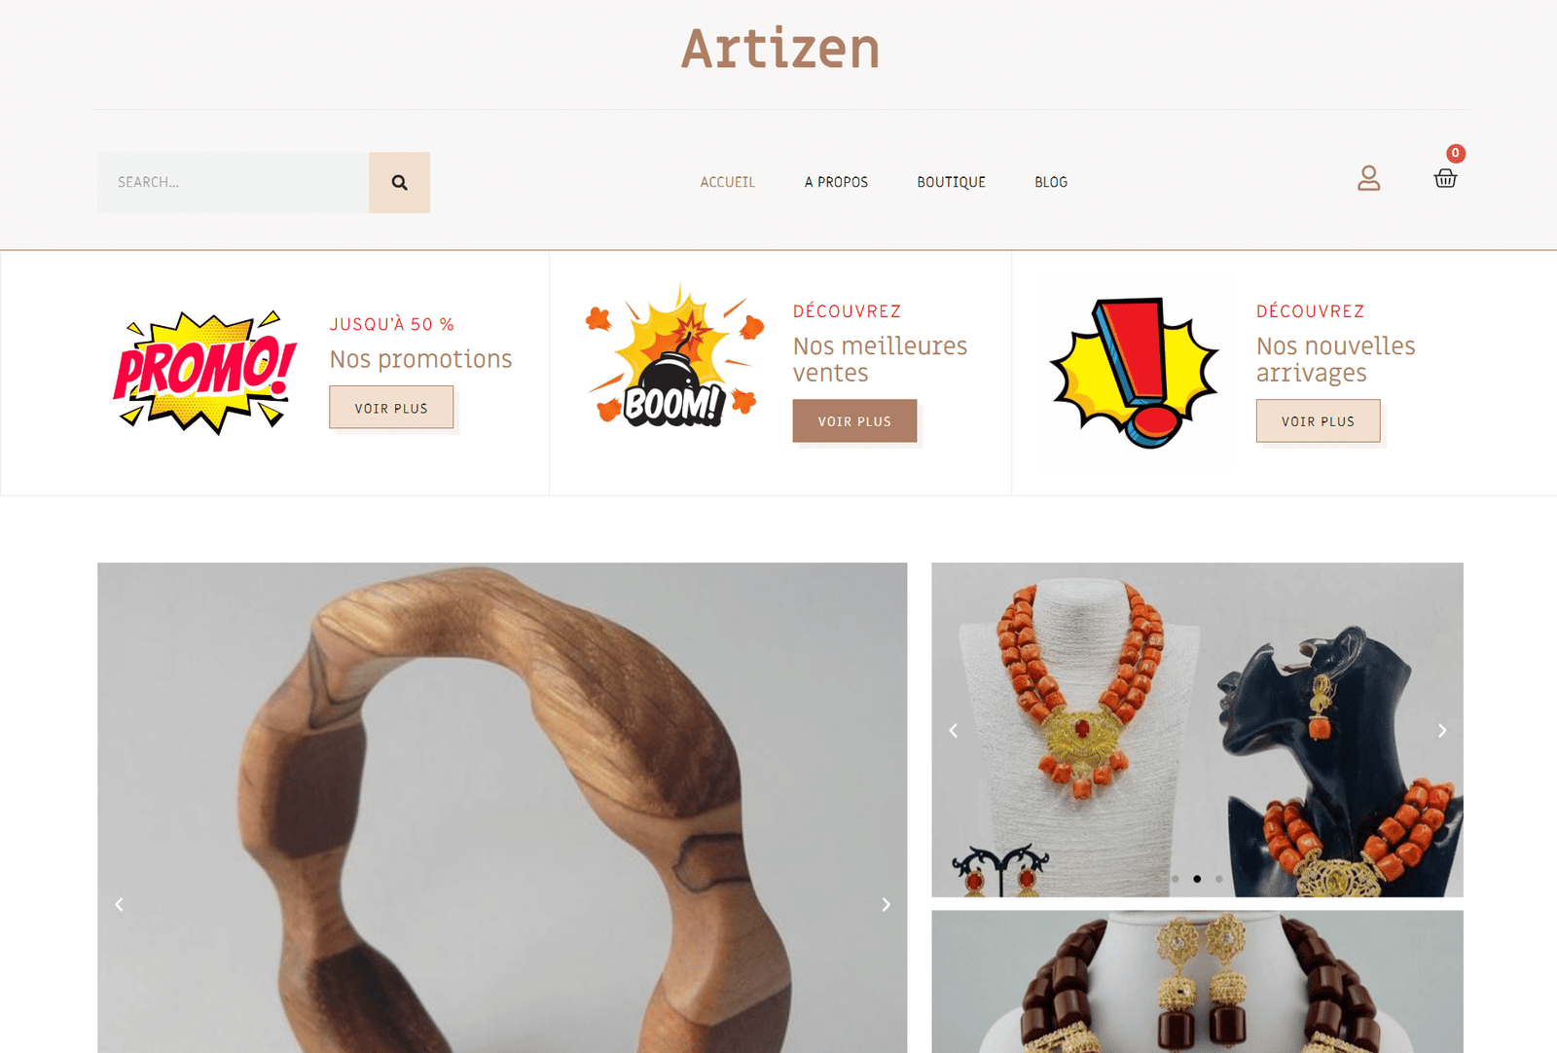Open the shopping basket icon

[1445, 178]
